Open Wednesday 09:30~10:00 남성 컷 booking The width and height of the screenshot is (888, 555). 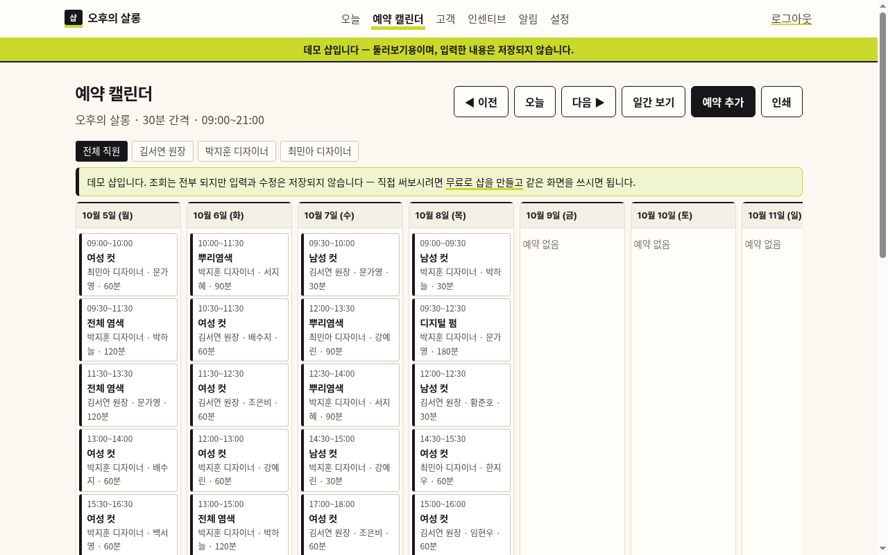(350, 264)
